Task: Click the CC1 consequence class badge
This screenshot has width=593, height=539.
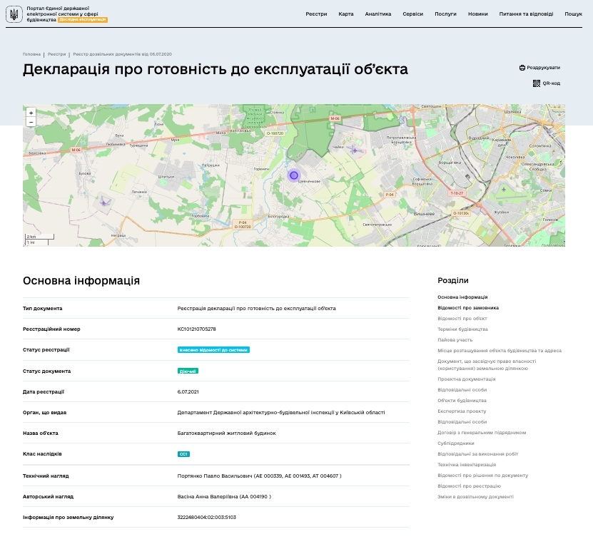Action: 183,454
